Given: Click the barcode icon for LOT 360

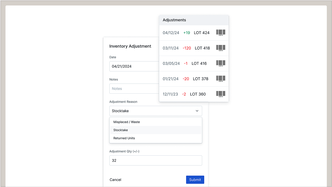Looking at the screenshot, I should [x=221, y=94].
